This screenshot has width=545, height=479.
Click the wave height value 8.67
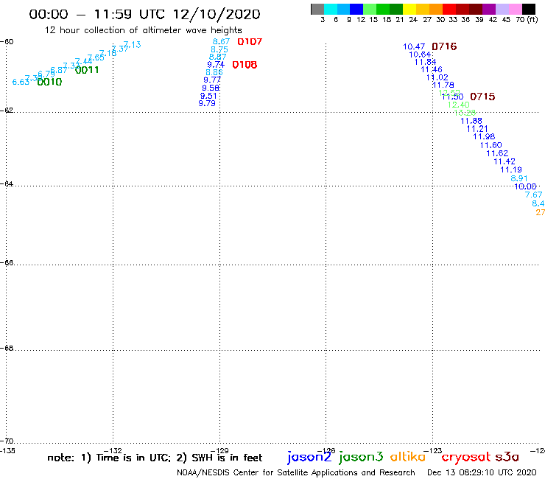(x=221, y=42)
